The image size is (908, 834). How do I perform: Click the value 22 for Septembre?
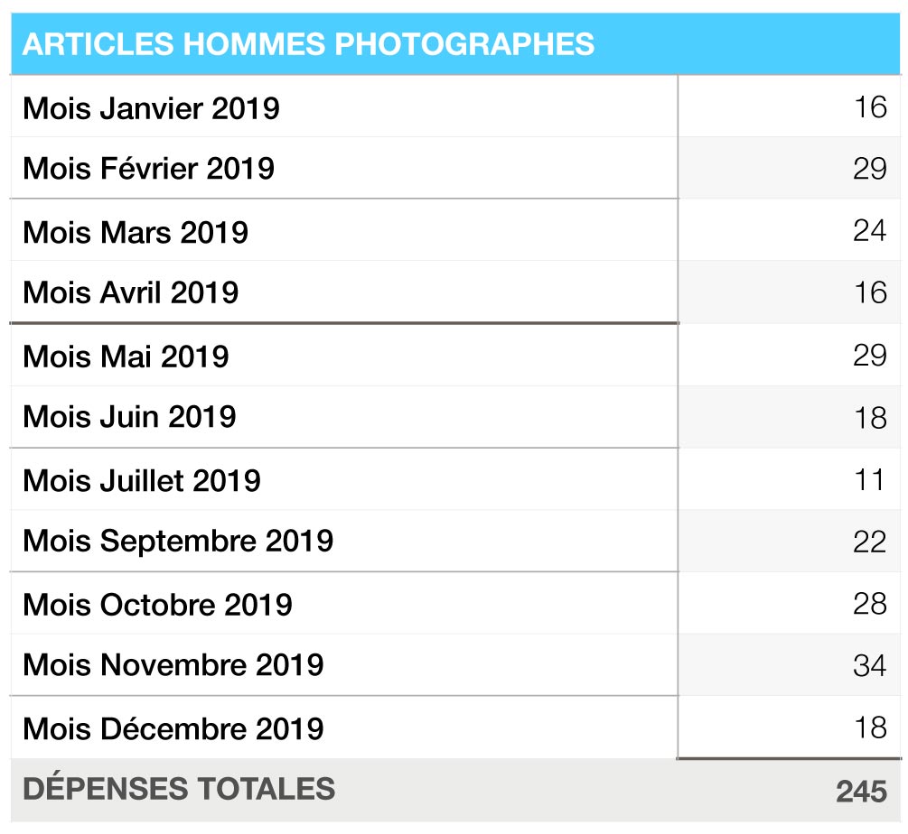(x=869, y=542)
